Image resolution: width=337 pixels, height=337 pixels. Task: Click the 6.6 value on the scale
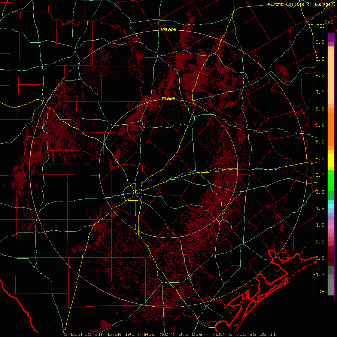(320, 109)
